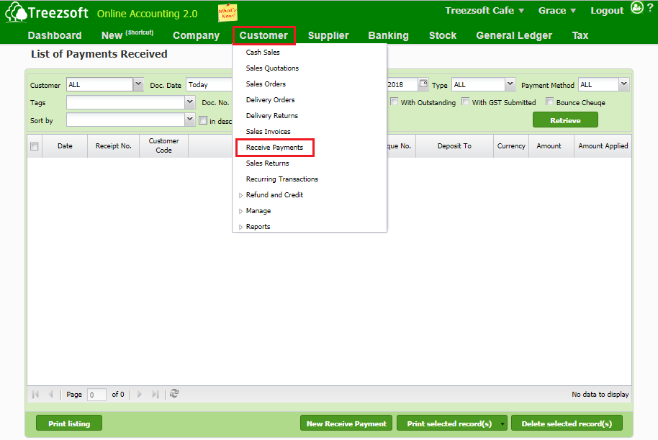
Task: Go to first page of the listing
Action: [35, 394]
